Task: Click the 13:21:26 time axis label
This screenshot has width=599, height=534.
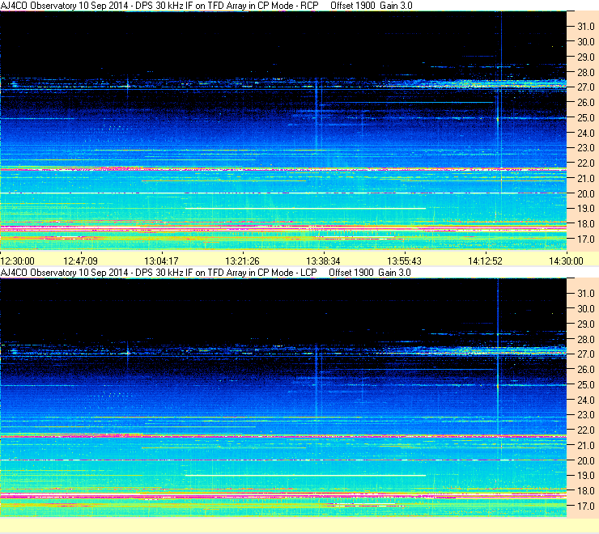Action: pyautogui.click(x=242, y=261)
